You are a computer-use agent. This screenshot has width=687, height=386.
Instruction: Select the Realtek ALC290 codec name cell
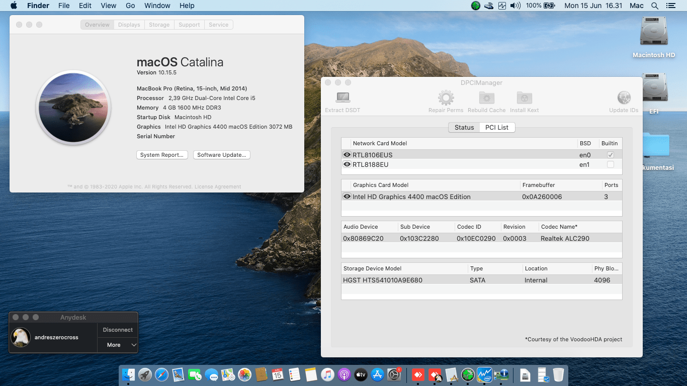pos(565,238)
